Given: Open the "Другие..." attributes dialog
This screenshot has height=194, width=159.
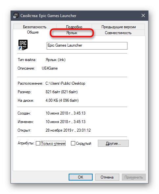Looking at the screenshot, I should pos(113,143).
